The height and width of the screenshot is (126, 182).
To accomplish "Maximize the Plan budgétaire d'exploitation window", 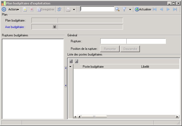I will pos(173,3).
